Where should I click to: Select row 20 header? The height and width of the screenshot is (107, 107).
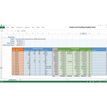coord(1,68)
